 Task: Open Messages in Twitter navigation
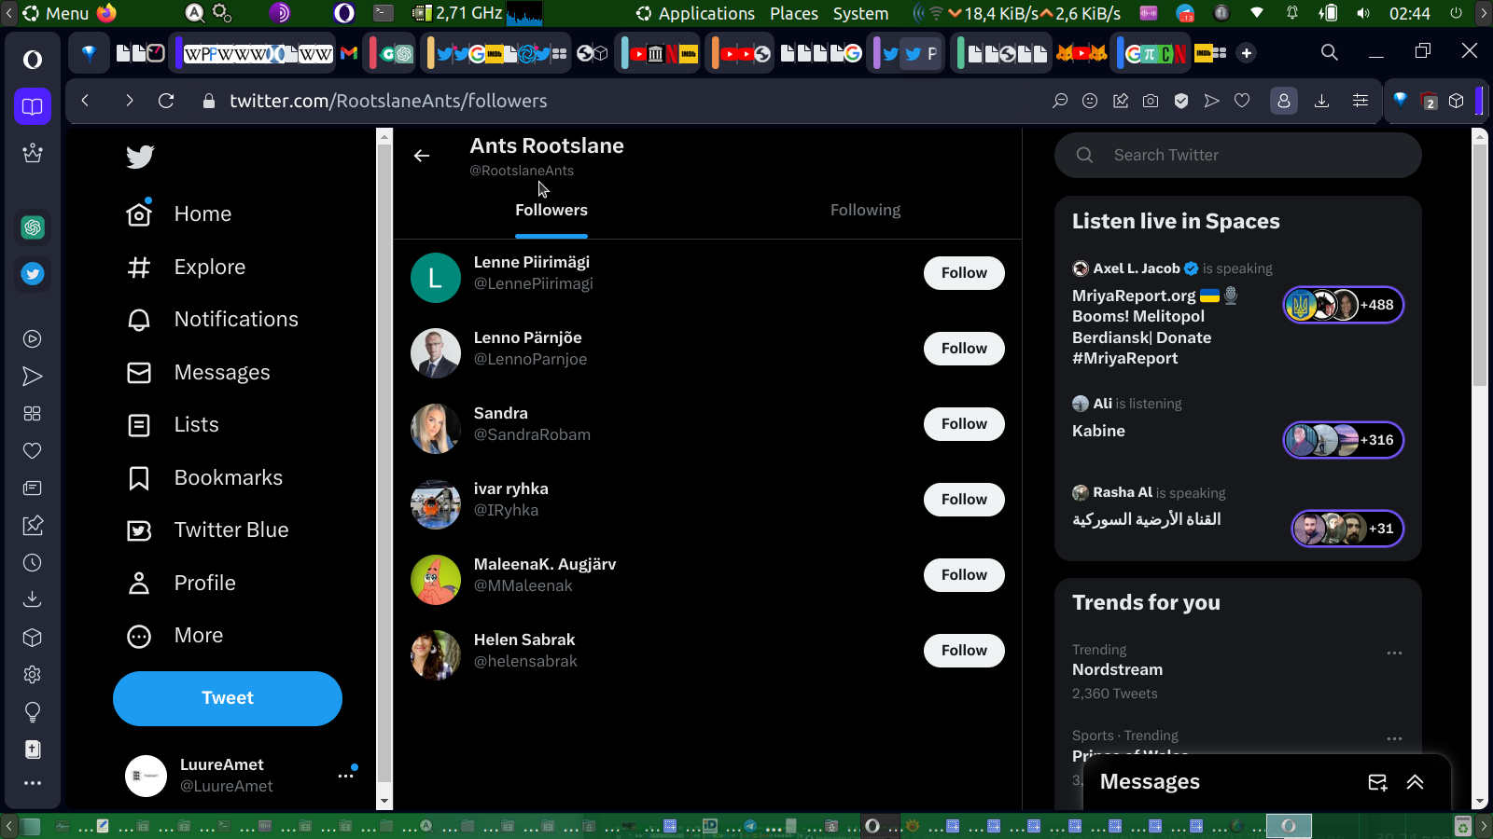(x=198, y=373)
